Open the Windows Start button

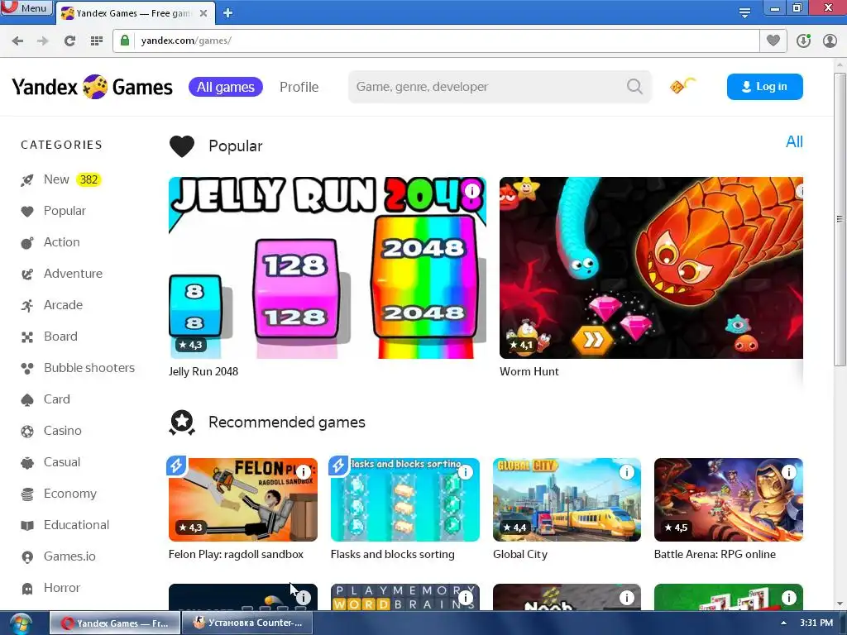20,623
